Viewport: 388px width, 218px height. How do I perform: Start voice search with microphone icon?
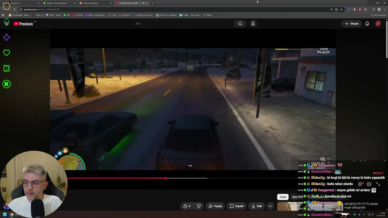pyautogui.click(x=253, y=24)
